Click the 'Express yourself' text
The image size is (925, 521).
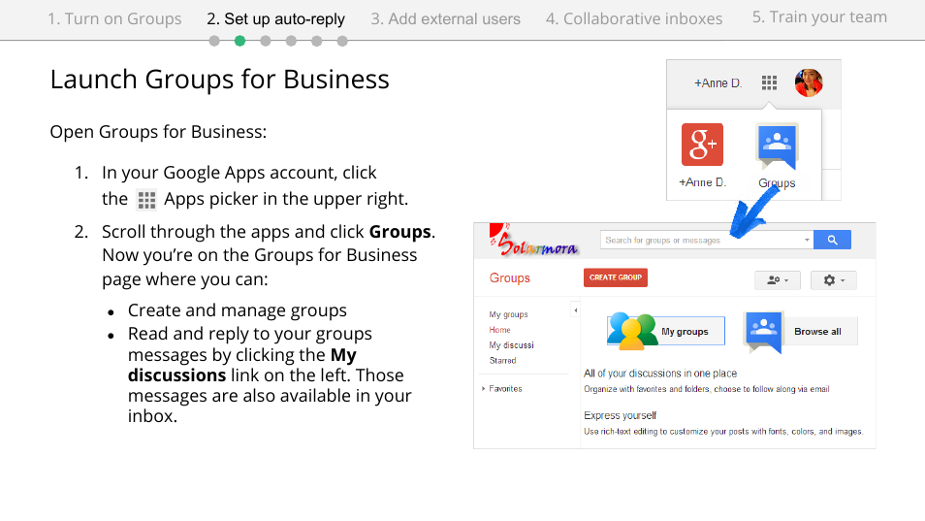(620, 415)
